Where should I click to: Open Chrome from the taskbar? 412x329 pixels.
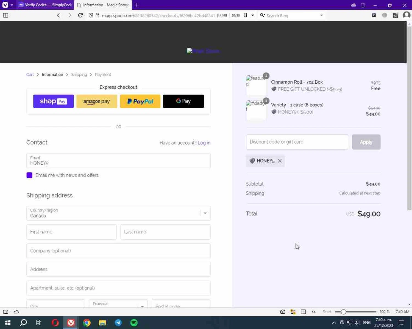pos(87,323)
